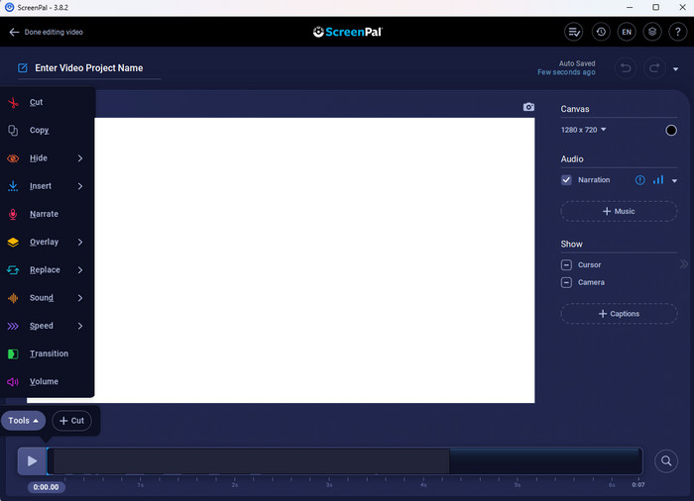Viewport: 694px width, 501px height.
Task: Expand the Overlay submenu arrow
Action: pos(80,243)
